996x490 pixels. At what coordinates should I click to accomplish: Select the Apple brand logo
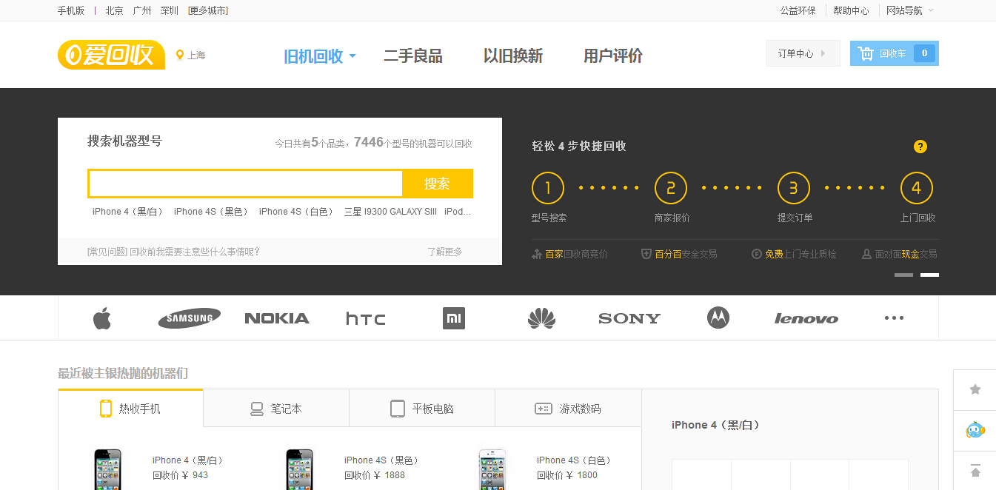[x=102, y=318]
